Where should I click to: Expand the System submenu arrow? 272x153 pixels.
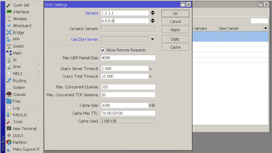point(40,87)
